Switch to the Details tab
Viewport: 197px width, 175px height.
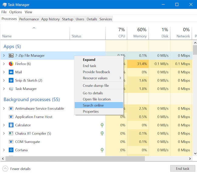[92, 19]
